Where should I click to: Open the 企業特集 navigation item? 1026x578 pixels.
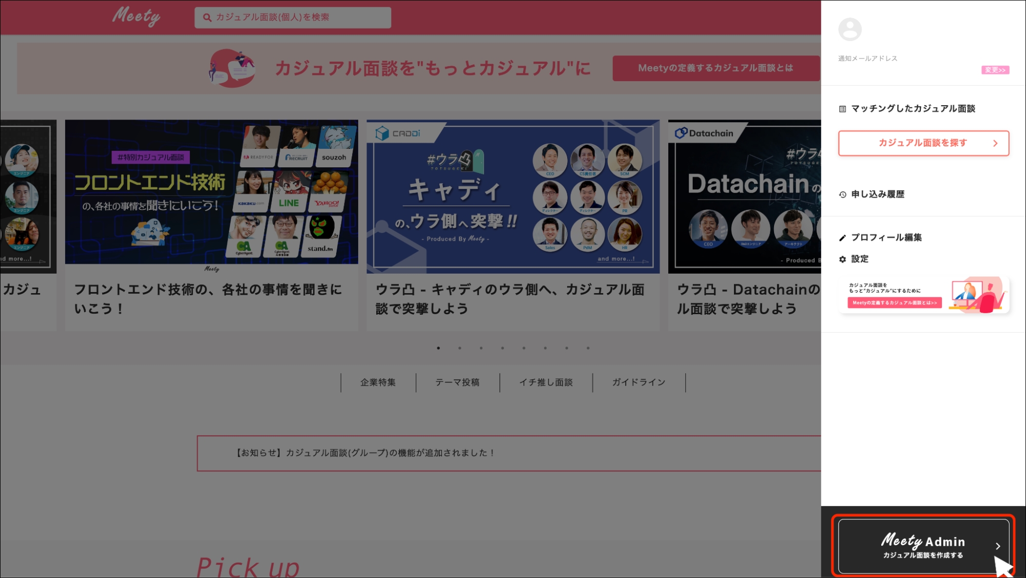(x=377, y=382)
